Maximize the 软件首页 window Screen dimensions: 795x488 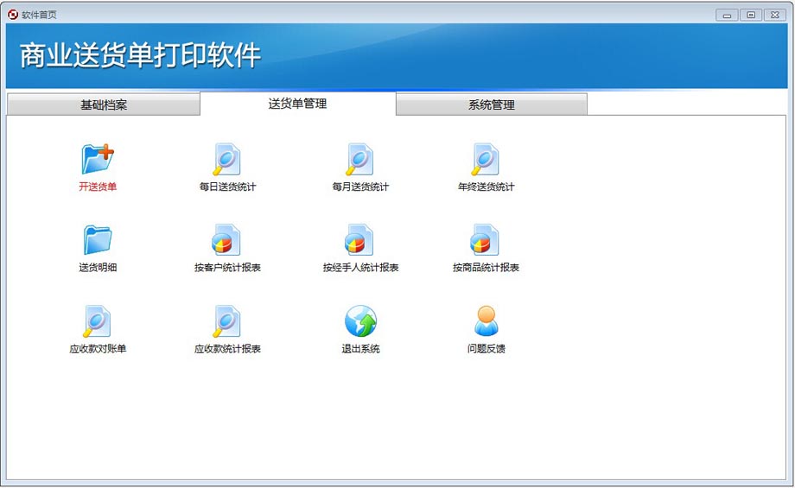click(751, 15)
